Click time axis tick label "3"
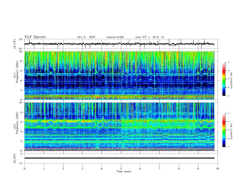This screenshot has height=189, width=245. point(82,169)
